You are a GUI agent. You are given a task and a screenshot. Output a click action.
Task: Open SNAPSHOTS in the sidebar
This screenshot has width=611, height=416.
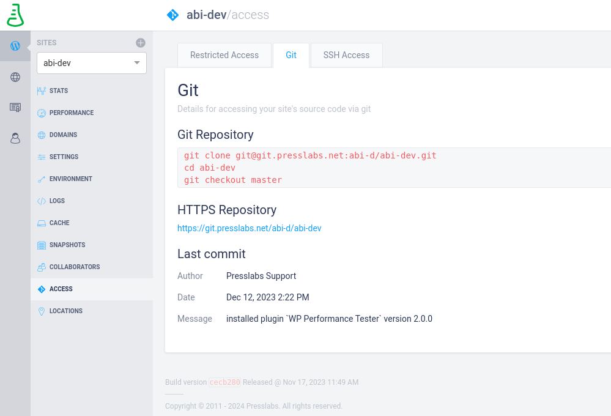click(x=67, y=245)
